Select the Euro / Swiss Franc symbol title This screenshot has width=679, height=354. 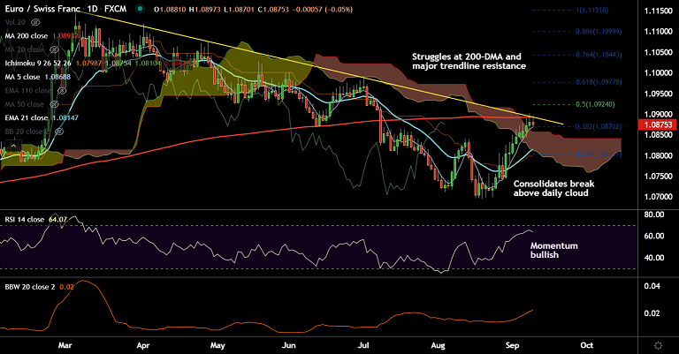pyautogui.click(x=42, y=9)
